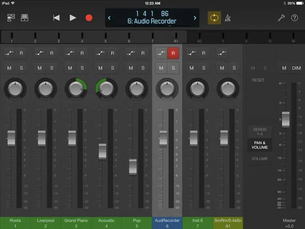Image resolution: width=305 pixels, height=229 pixels.
Task: Select the Roots track name label
Action: coord(15,223)
